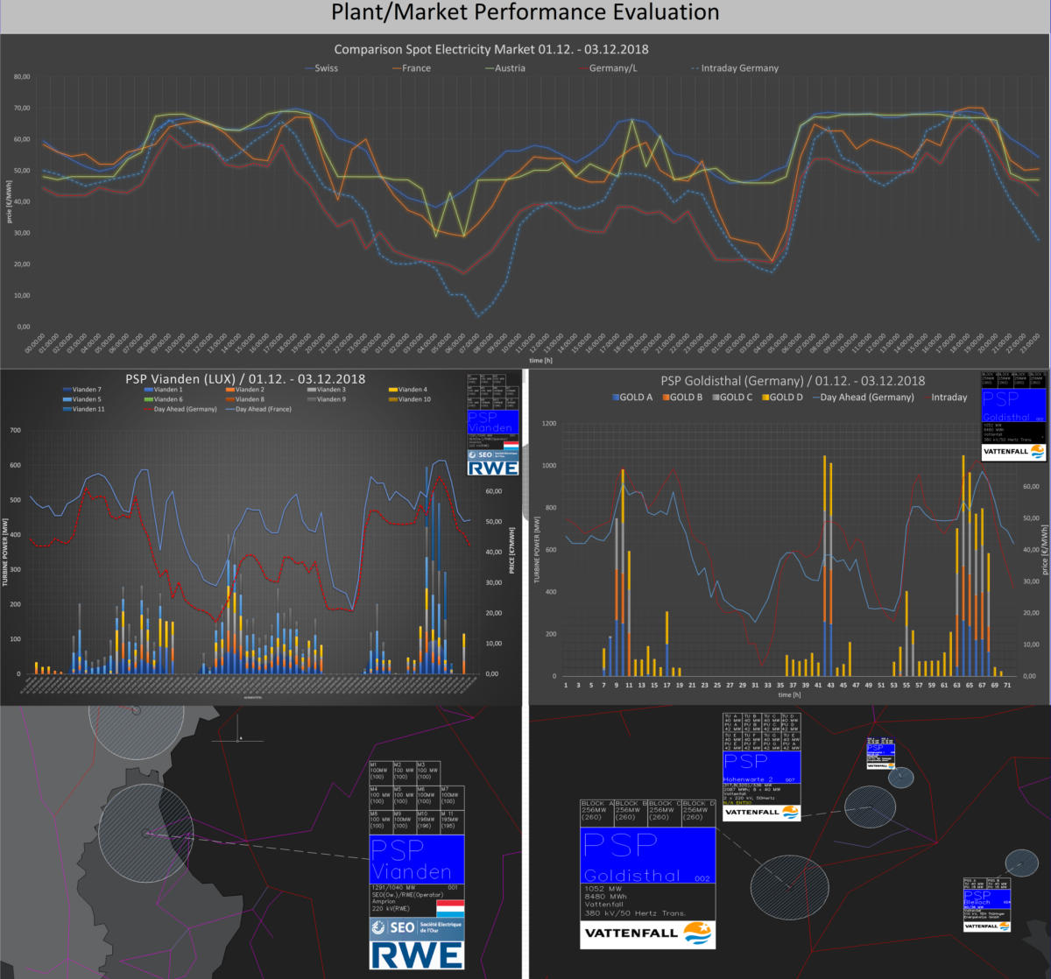This screenshot has width=1051, height=979.
Task: Select the Vianden 1 legend entry
Action: click(164, 390)
